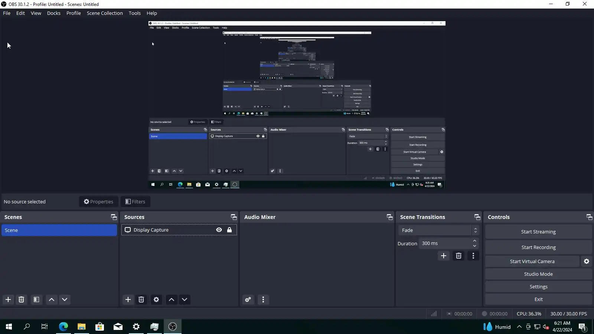Image resolution: width=594 pixels, height=334 pixels.
Task: Open the Profile menu
Action: (x=74, y=13)
